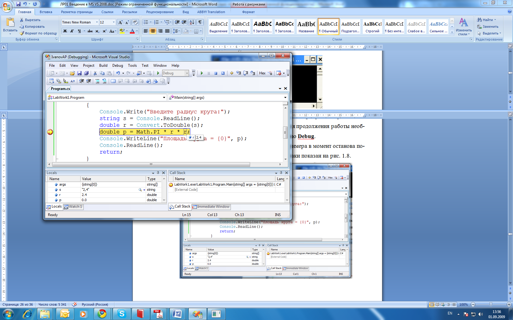The image size is (513, 320).
Task: Click green Start Debugging arrow beside Debug combo
Action: [x=158, y=73]
